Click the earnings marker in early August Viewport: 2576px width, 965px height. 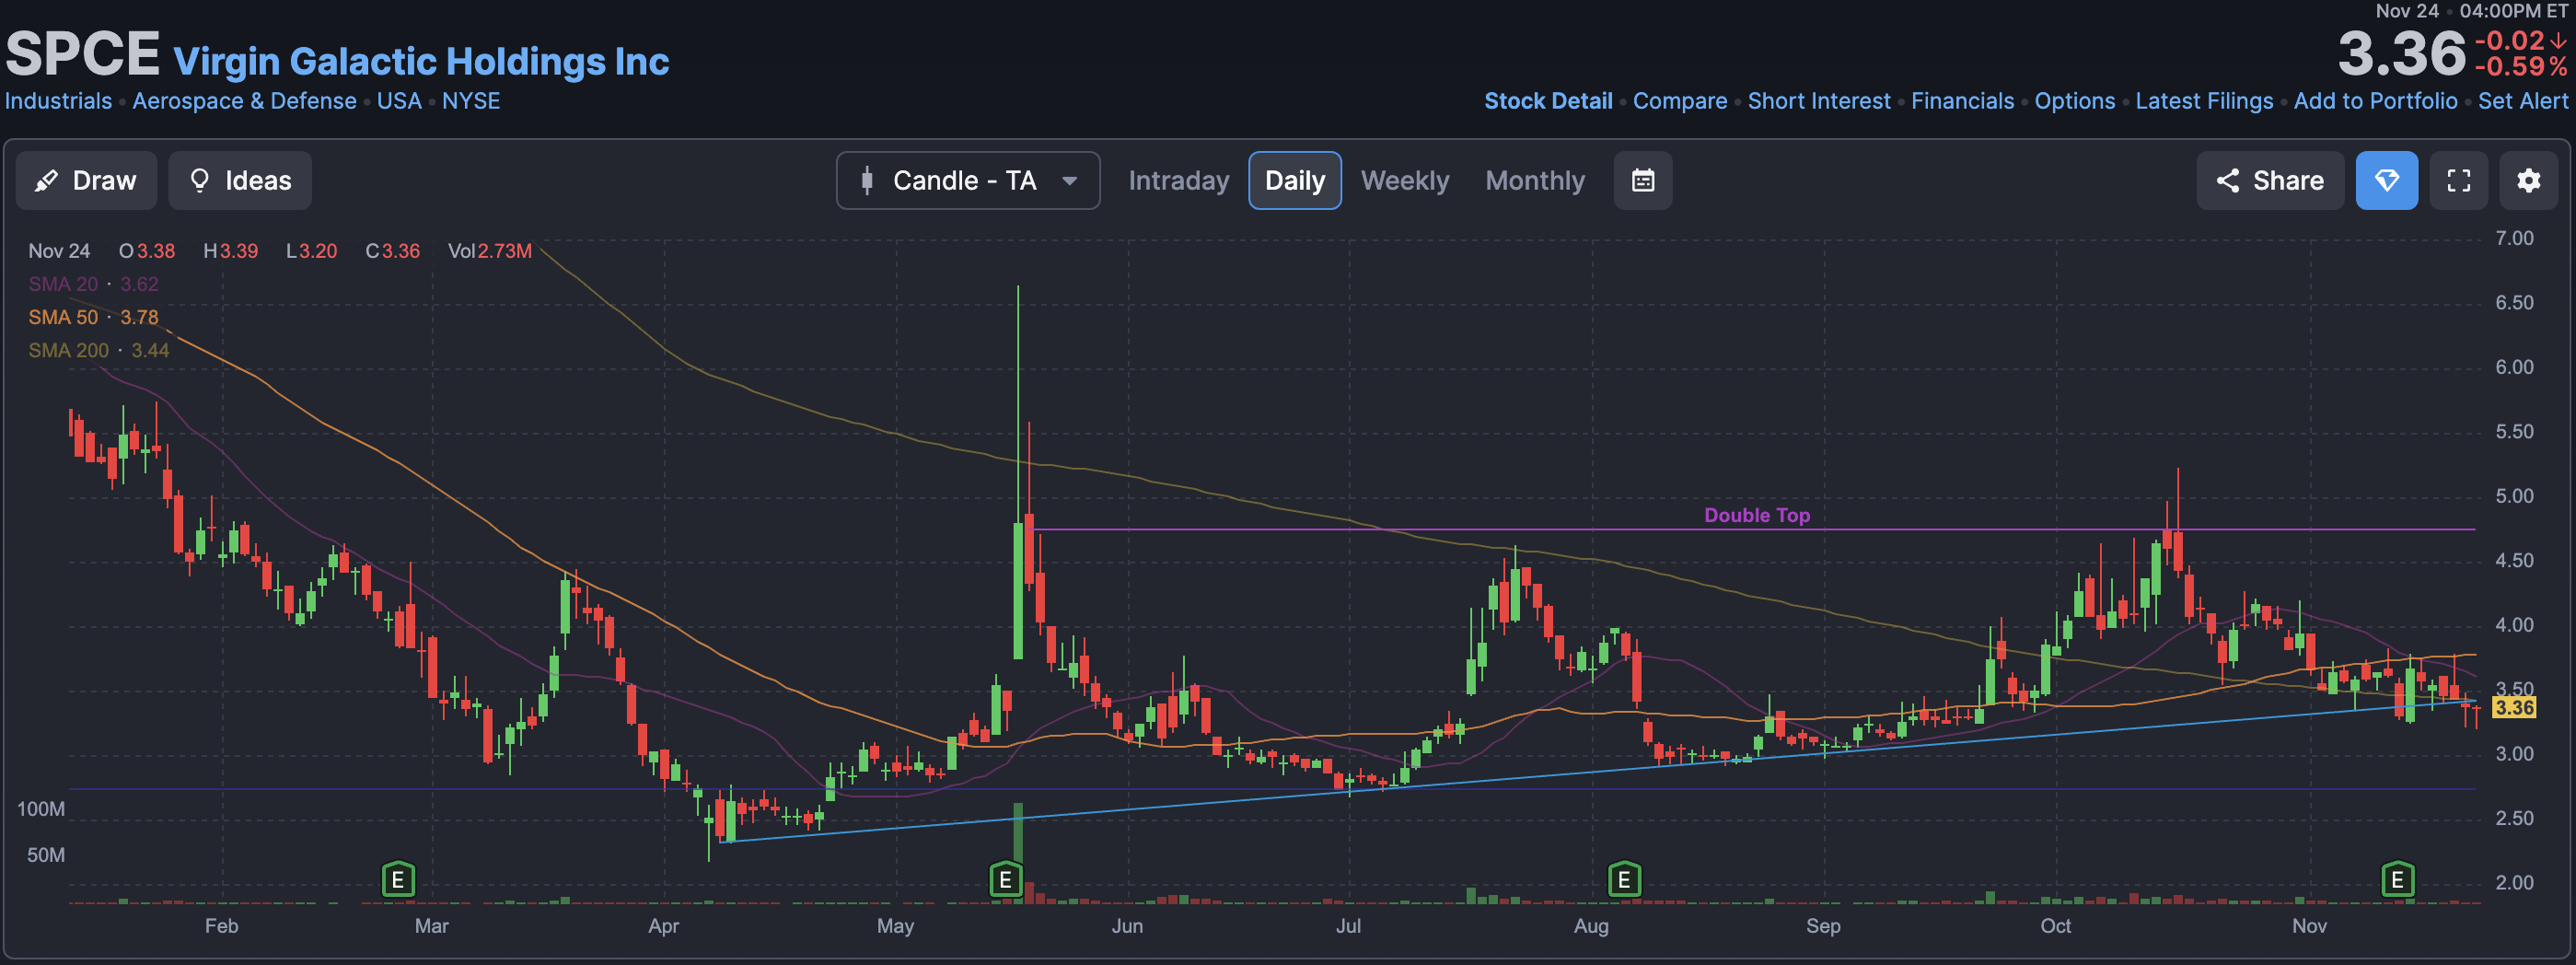click(1624, 880)
